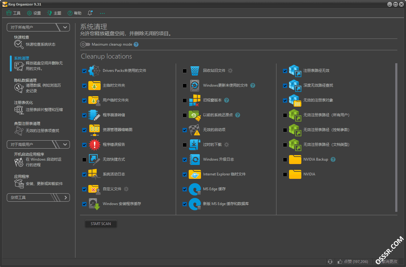Click the 新版 MS Edge 缓存和数据库 label
406x267 pixels.
226,204
